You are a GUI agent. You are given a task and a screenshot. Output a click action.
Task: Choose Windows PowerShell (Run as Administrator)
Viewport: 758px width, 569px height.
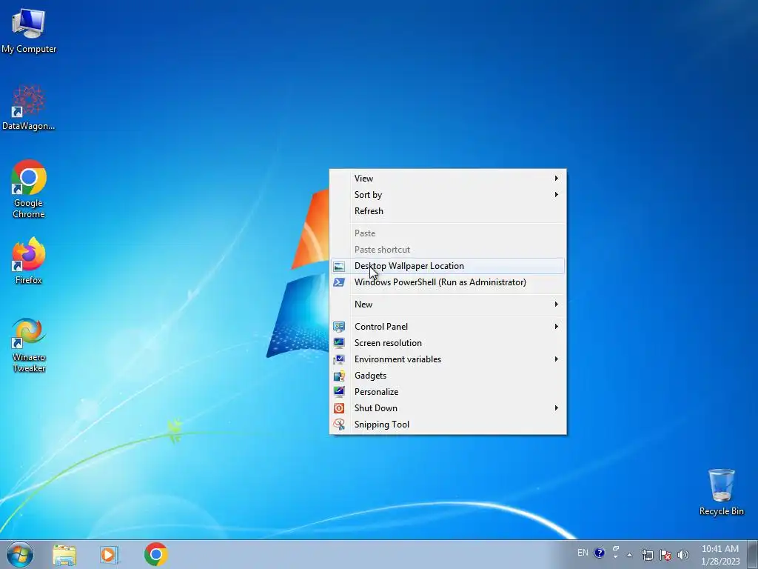(448, 282)
